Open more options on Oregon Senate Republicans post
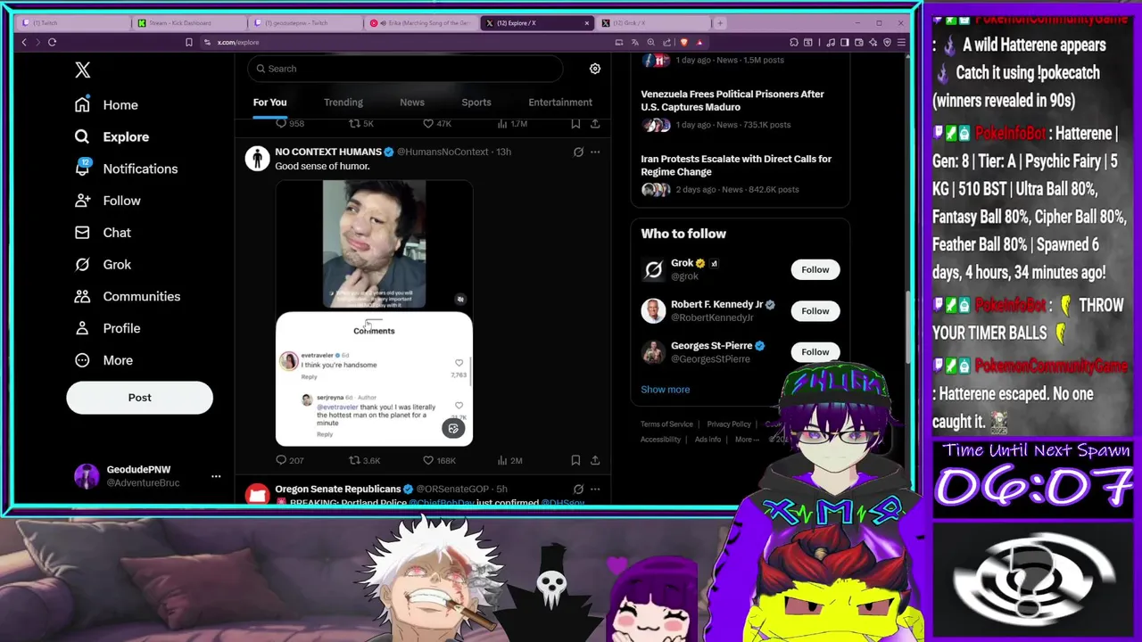This screenshot has width=1142, height=642. (x=595, y=489)
